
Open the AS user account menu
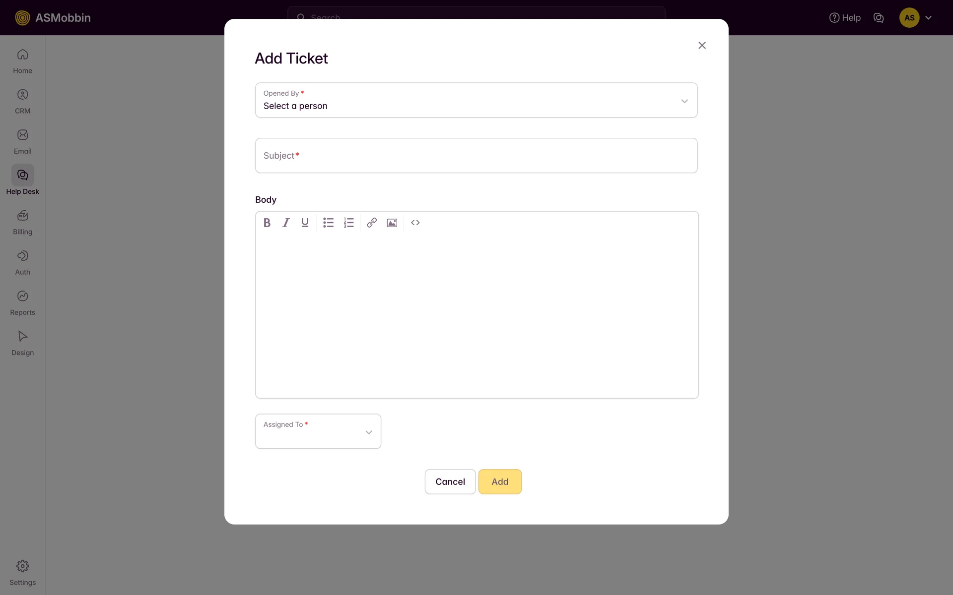(915, 18)
